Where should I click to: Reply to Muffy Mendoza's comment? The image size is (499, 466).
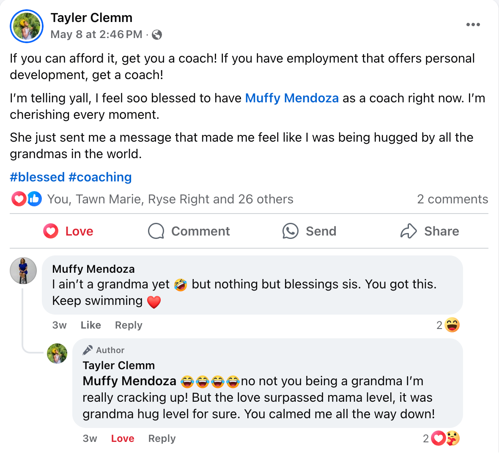[129, 325]
